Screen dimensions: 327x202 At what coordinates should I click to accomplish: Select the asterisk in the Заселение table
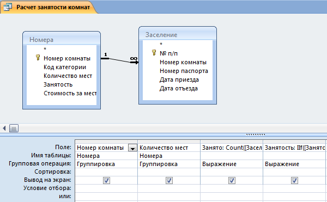click(161, 44)
